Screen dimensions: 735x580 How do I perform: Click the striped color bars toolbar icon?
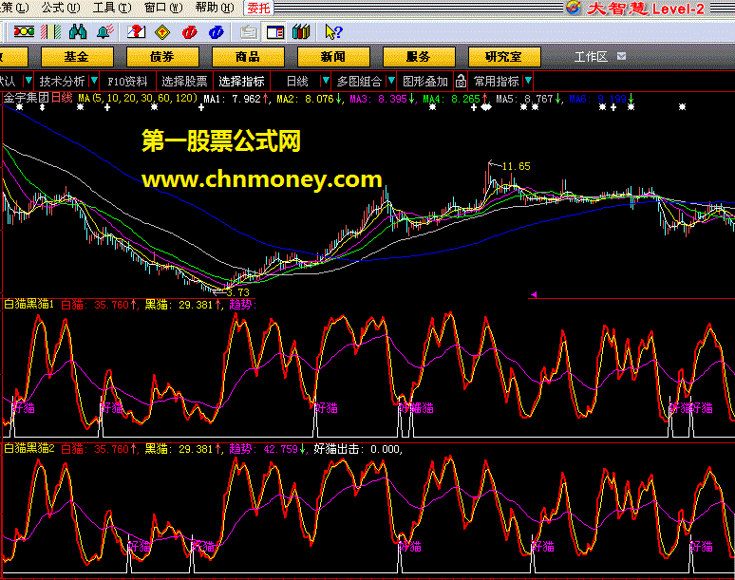50,32
